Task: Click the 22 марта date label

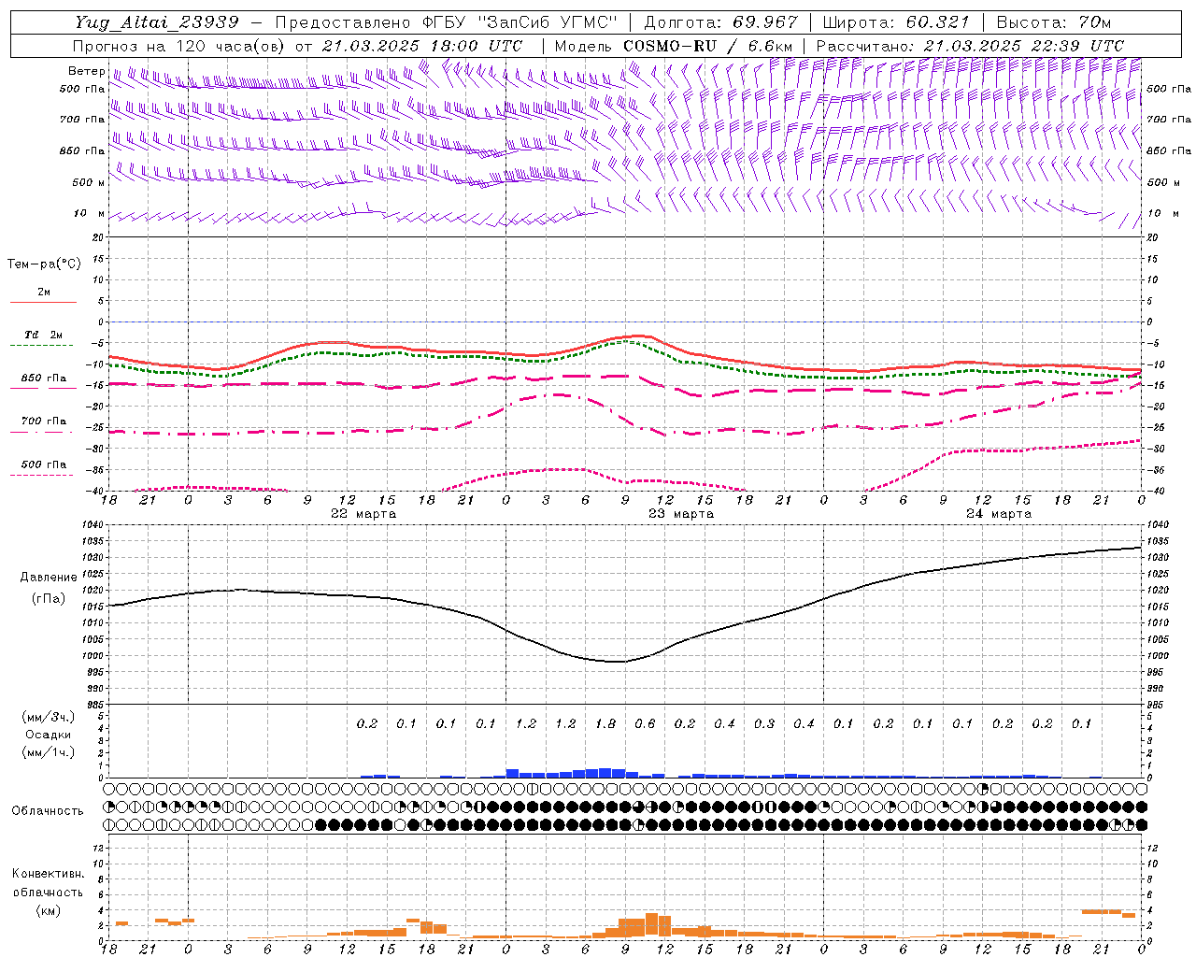Action: 363,514
